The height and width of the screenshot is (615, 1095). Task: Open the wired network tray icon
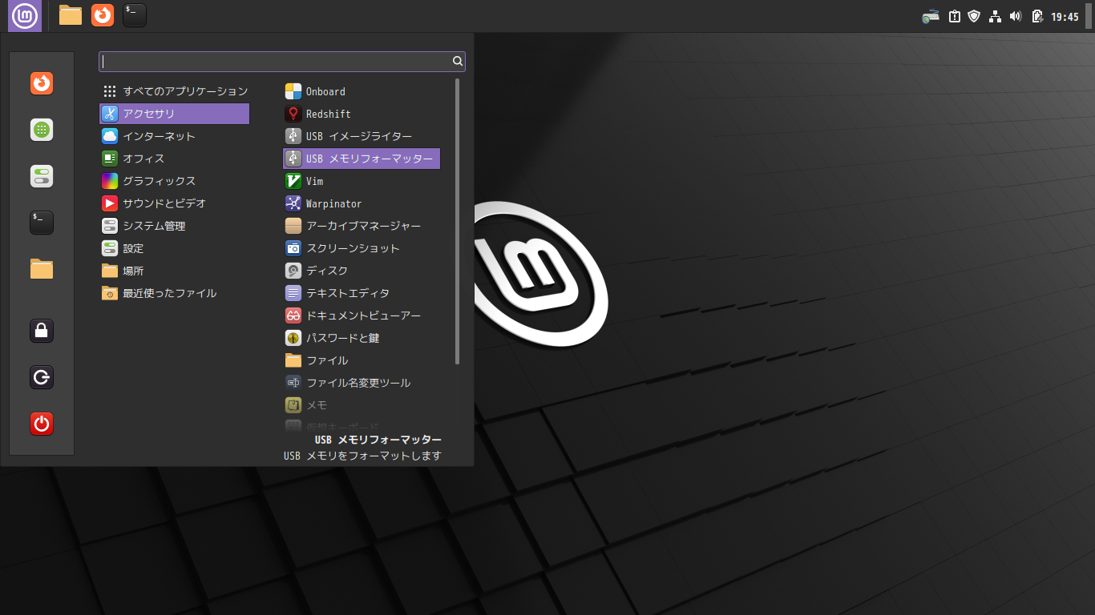click(x=996, y=16)
